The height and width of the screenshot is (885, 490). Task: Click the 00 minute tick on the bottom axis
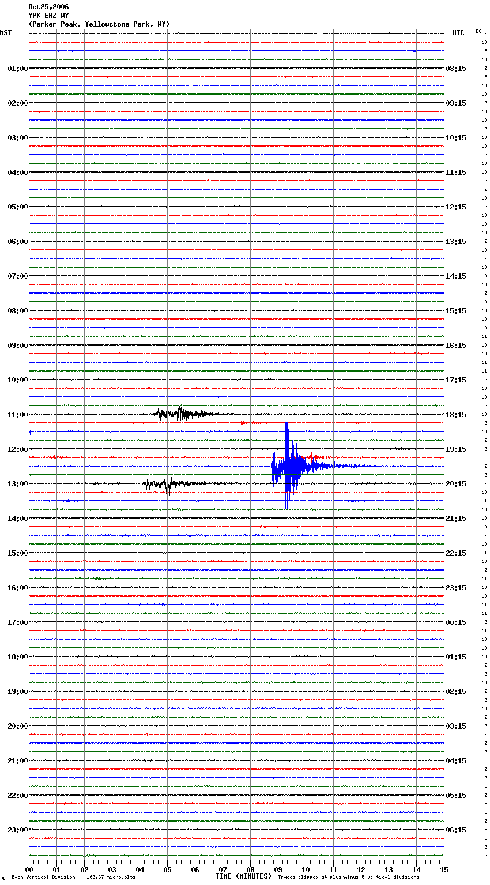(x=29, y=869)
